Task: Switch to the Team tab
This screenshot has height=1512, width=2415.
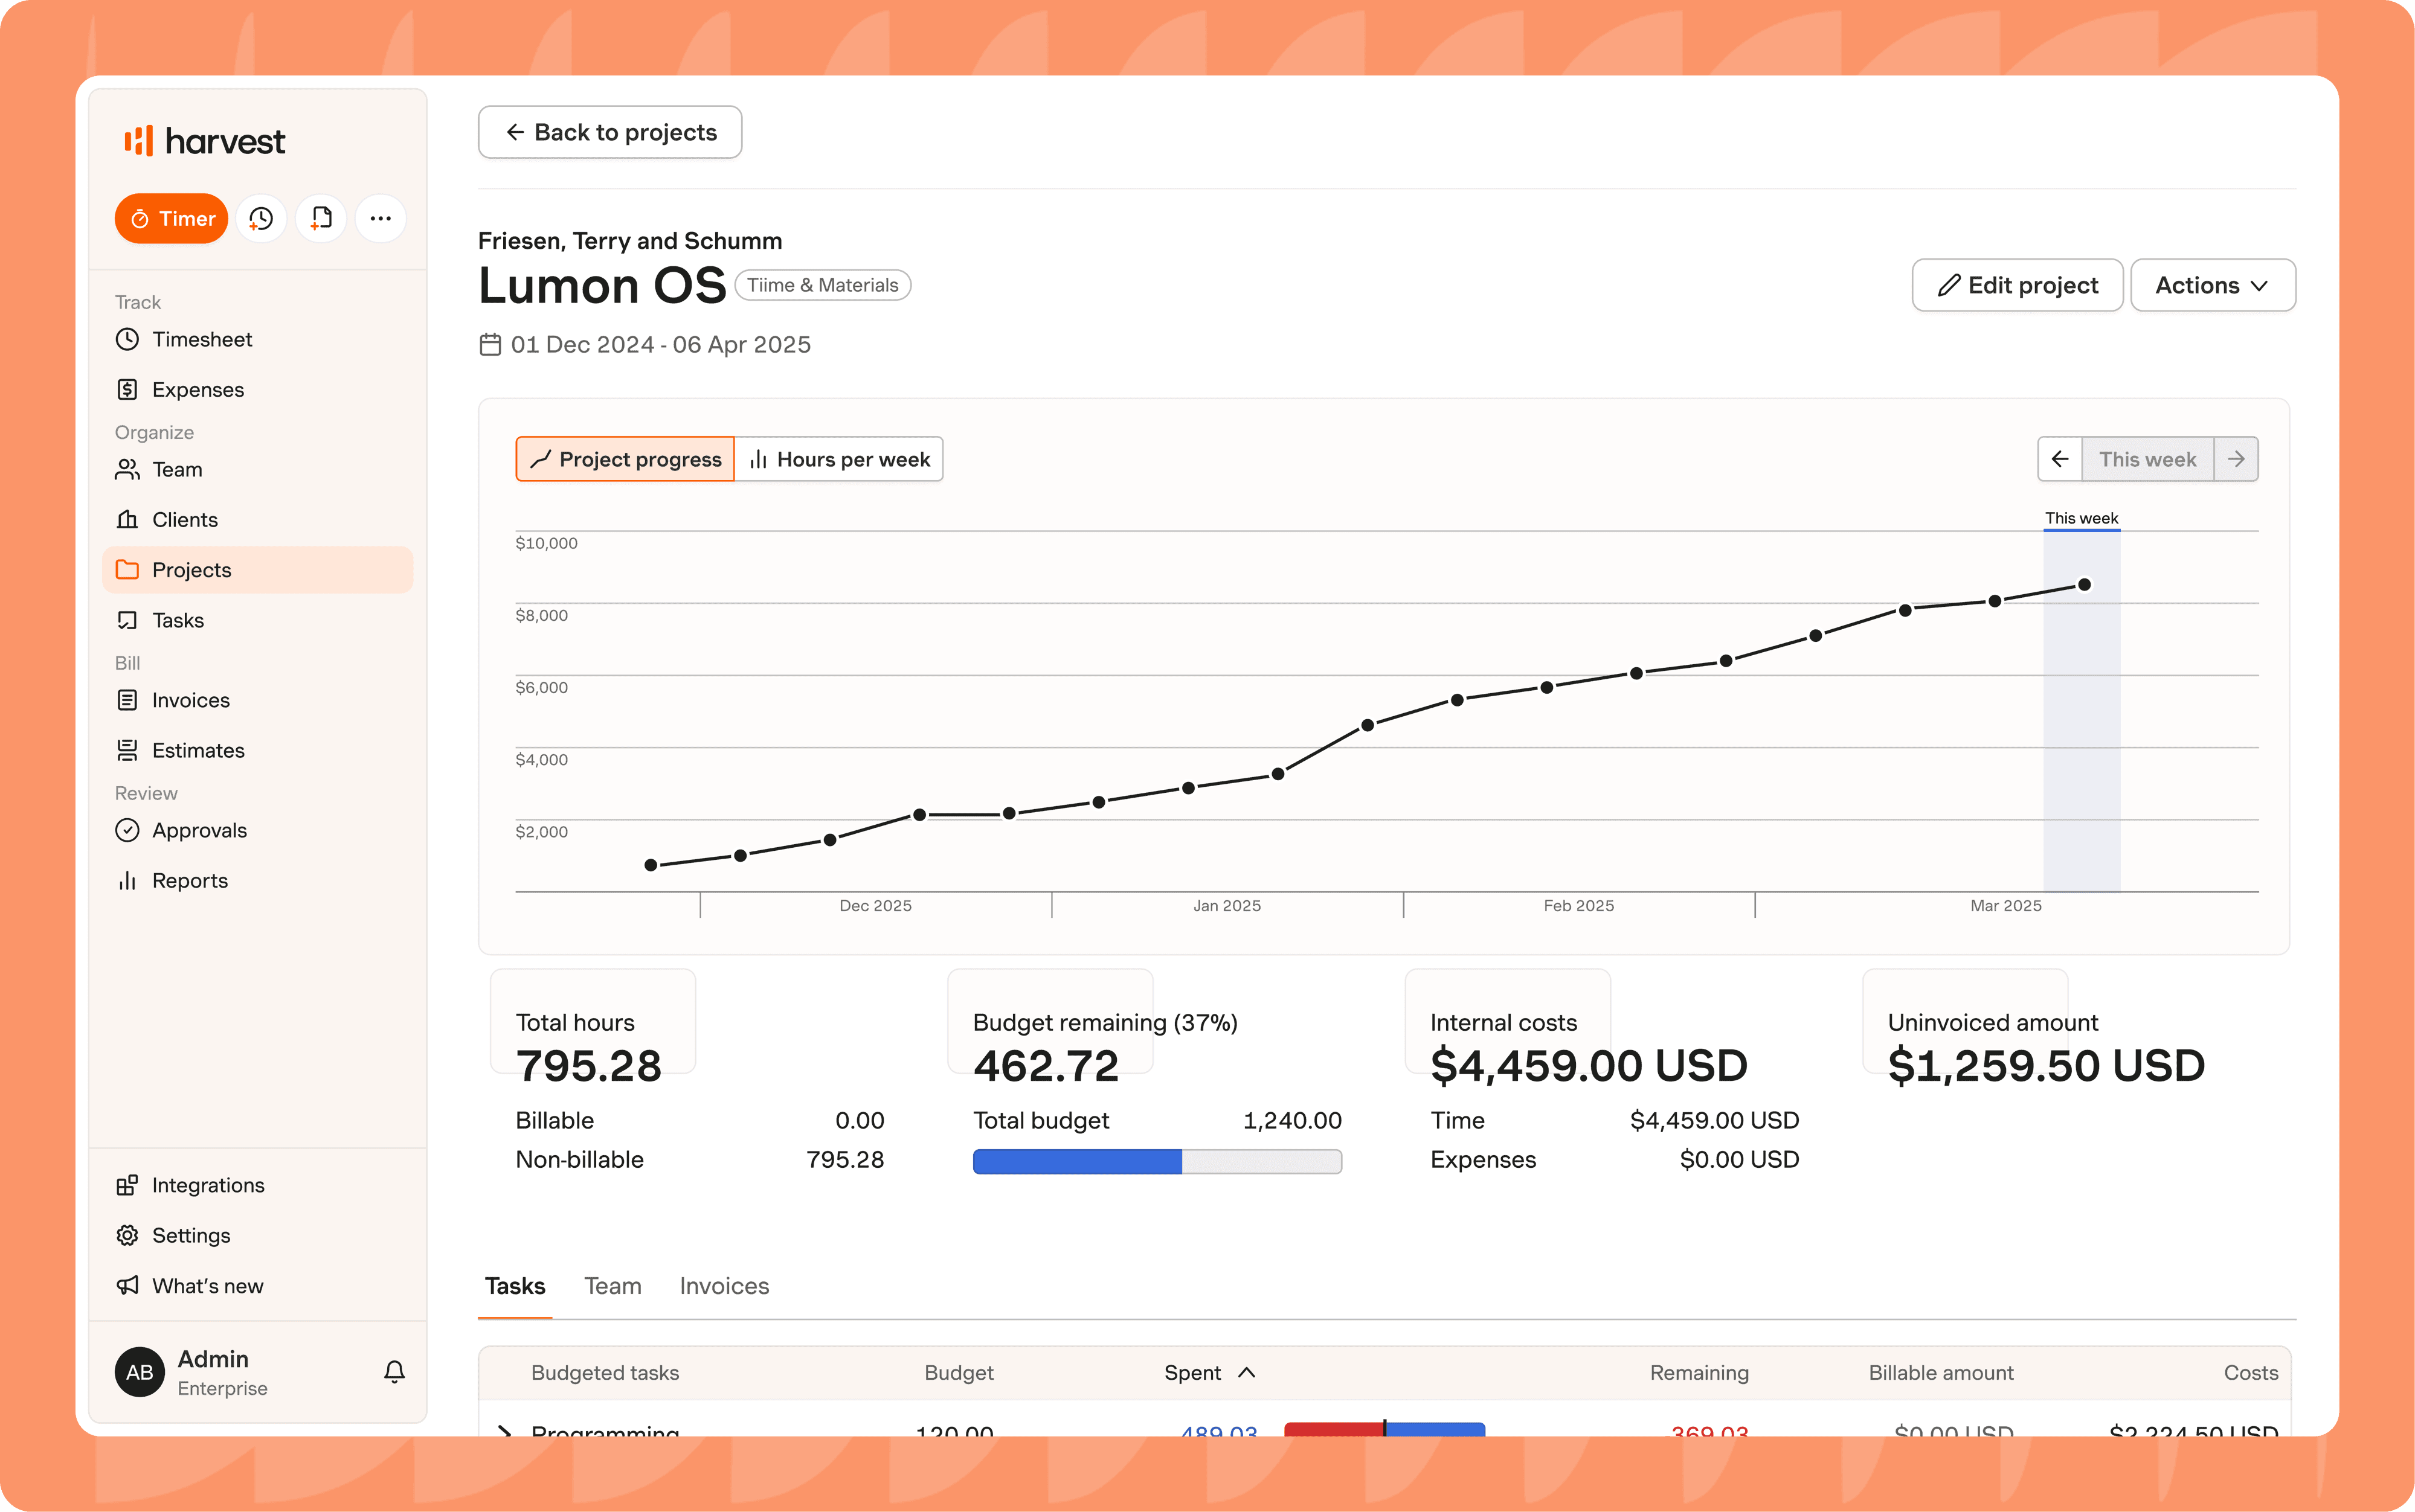Action: [613, 1286]
